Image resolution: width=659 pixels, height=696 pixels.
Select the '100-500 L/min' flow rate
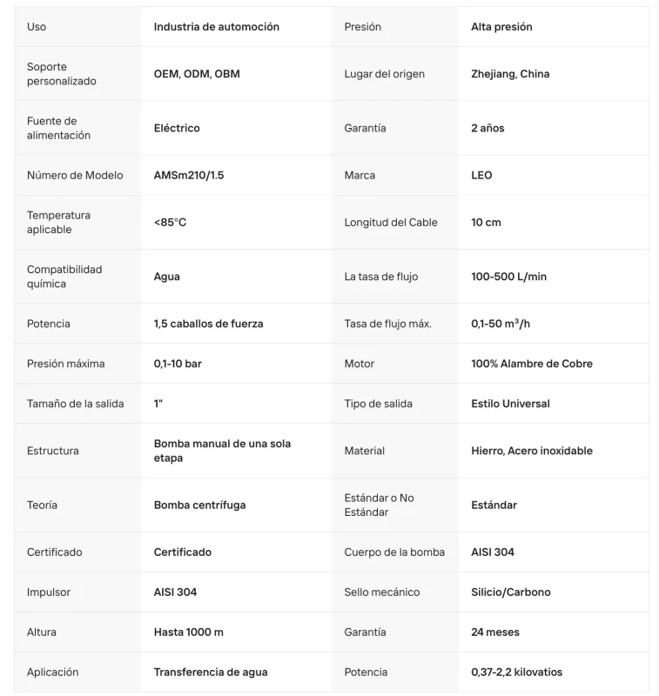509,277
